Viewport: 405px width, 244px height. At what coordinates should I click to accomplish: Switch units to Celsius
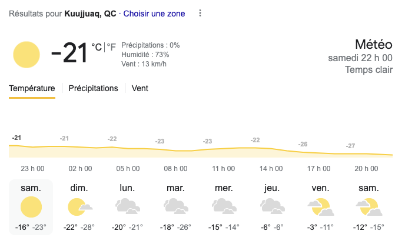pyautogui.click(x=97, y=46)
